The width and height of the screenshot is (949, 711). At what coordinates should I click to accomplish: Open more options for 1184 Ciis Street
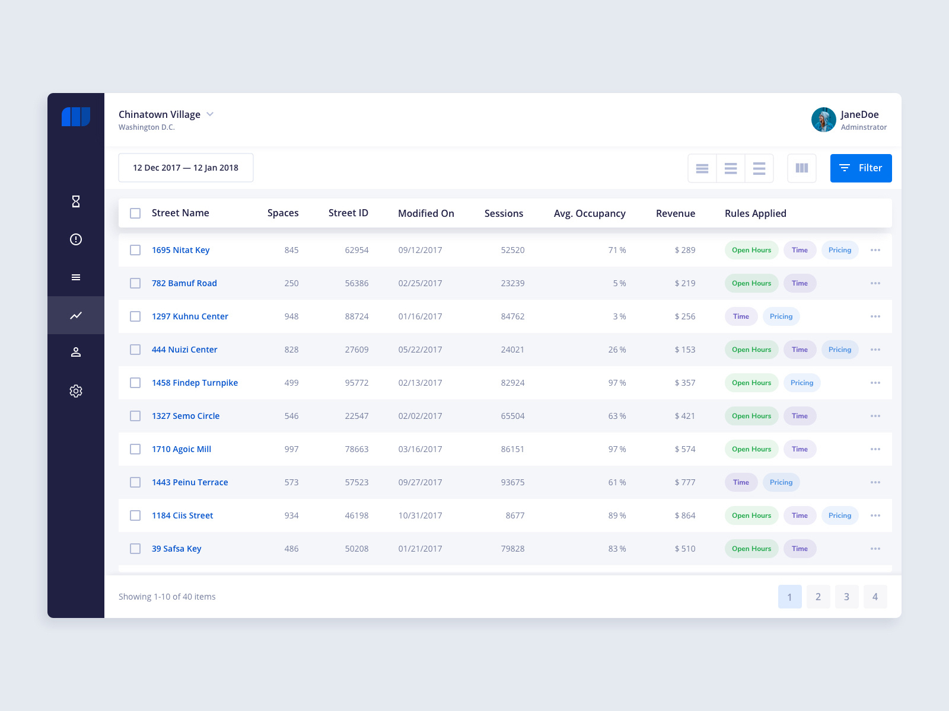(875, 515)
